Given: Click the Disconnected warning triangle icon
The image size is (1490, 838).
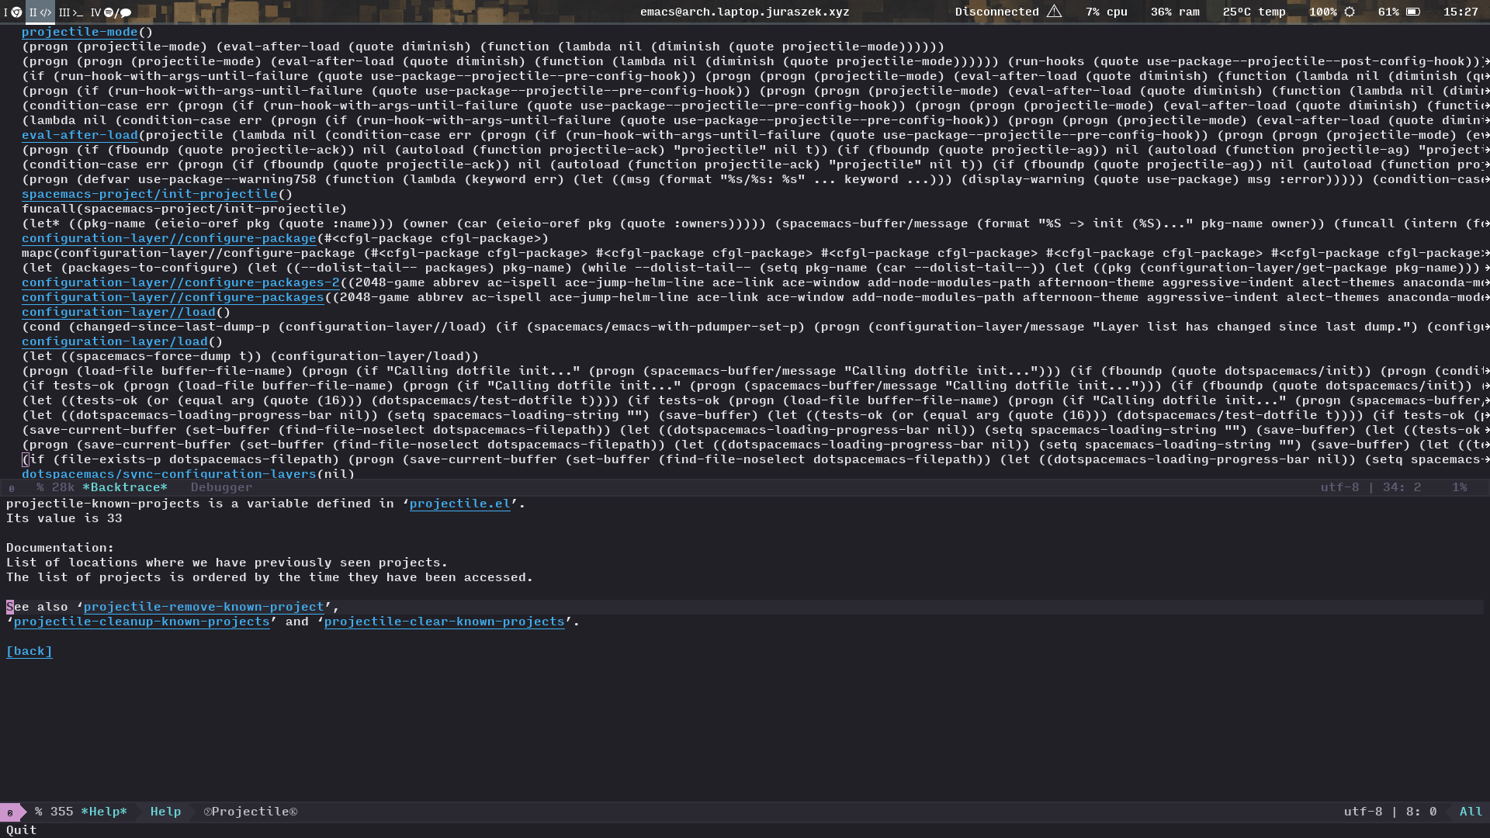Looking at the screenshot, I should pyautogui.click(x=1054, y=12).
